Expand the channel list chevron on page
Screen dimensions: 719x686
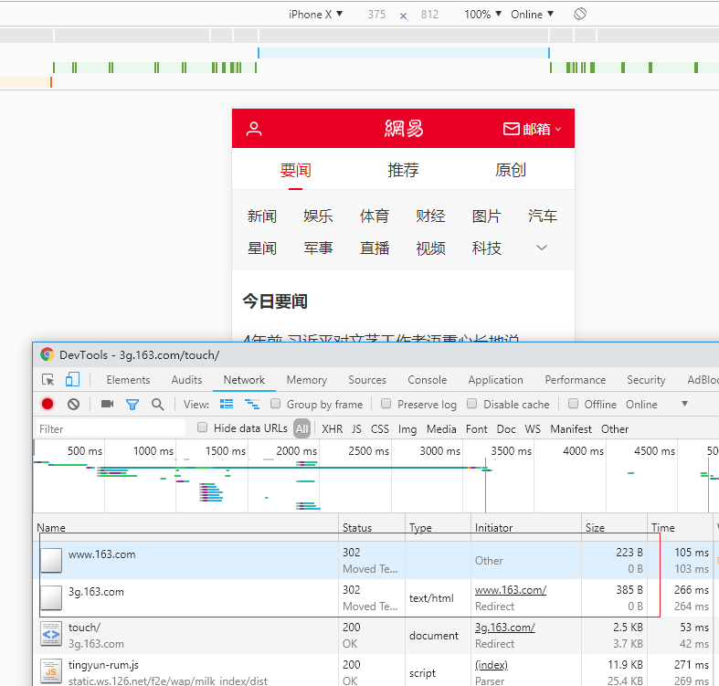tap(542, 248)
